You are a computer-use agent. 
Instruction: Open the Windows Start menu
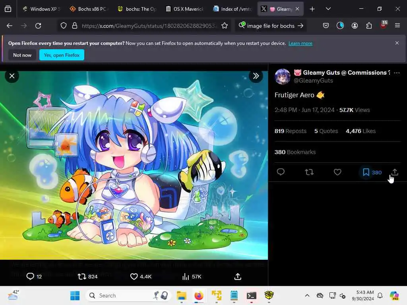(x=75, y=295)
